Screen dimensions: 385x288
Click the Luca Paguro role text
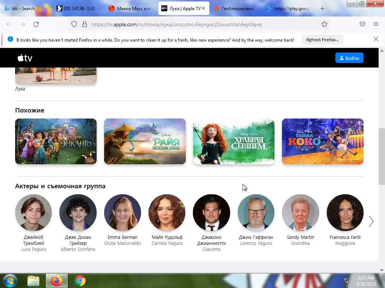pos(33,249)
